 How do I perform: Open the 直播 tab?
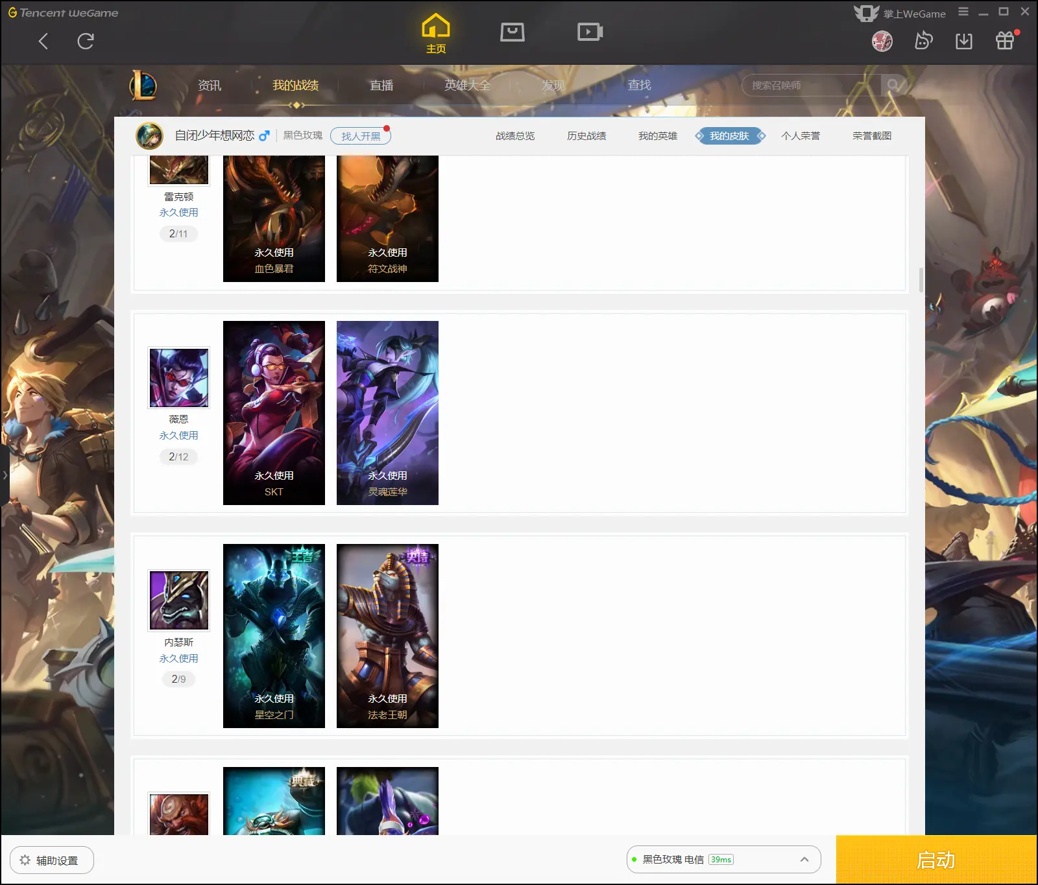pos(381,85)
